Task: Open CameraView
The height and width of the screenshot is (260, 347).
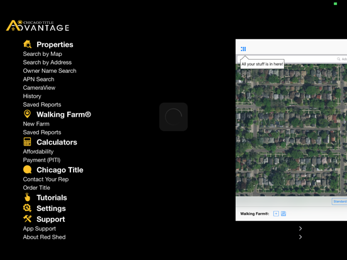Action: point(39,88)
